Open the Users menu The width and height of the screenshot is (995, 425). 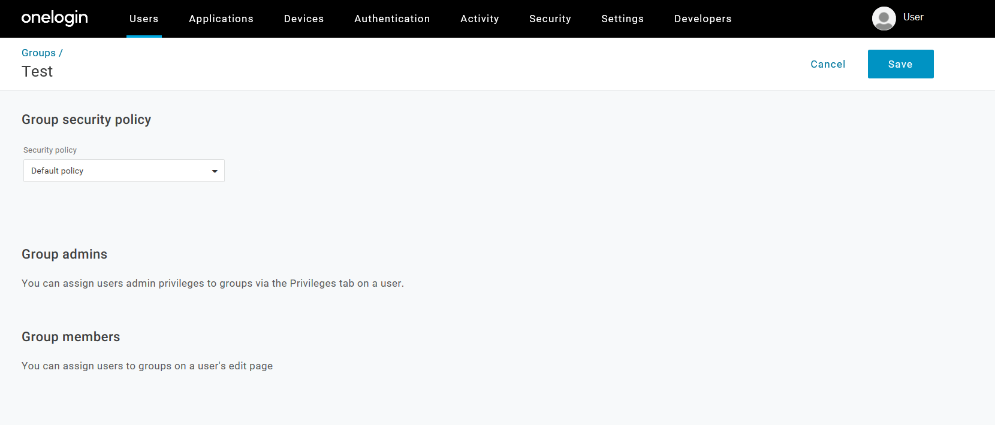tap(144, 19)
